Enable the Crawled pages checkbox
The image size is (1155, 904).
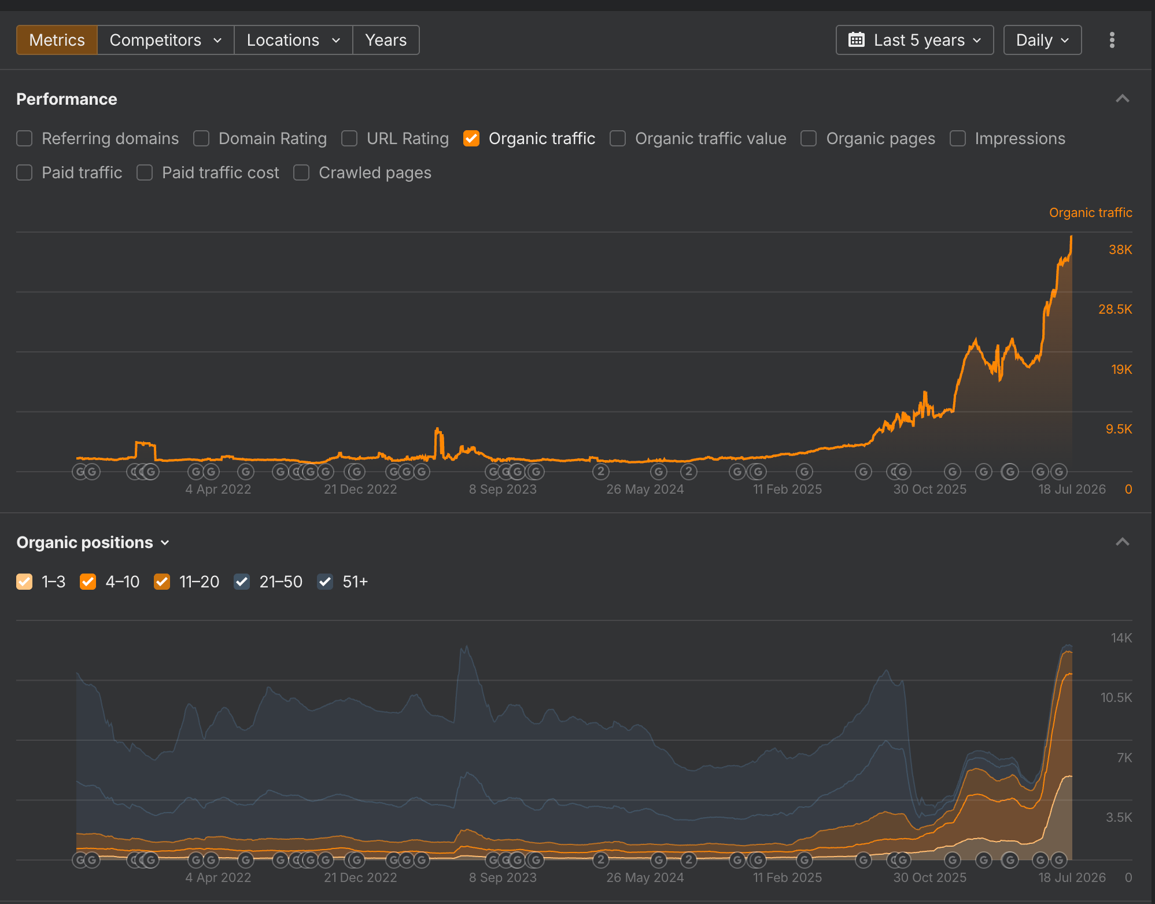[x=301, y=172]
